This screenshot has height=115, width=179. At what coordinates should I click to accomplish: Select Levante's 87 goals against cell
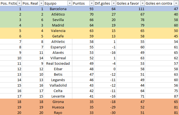click(162, 96)
